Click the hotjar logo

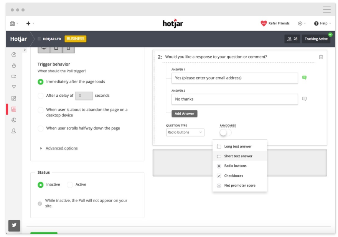tap(173, 23)
